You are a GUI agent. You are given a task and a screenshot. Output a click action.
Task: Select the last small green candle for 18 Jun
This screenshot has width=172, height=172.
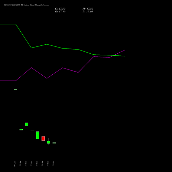(x=54, y=143)
